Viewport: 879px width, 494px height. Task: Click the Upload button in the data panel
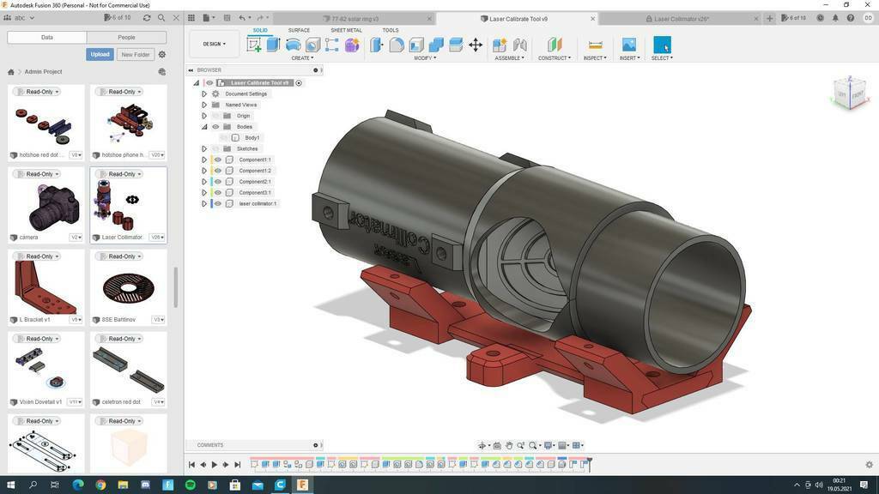pos(100,53)
